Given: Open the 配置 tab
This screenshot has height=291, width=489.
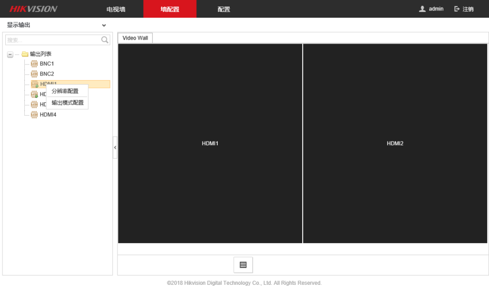Looking at the screenshot, I should tap(223, 9).
